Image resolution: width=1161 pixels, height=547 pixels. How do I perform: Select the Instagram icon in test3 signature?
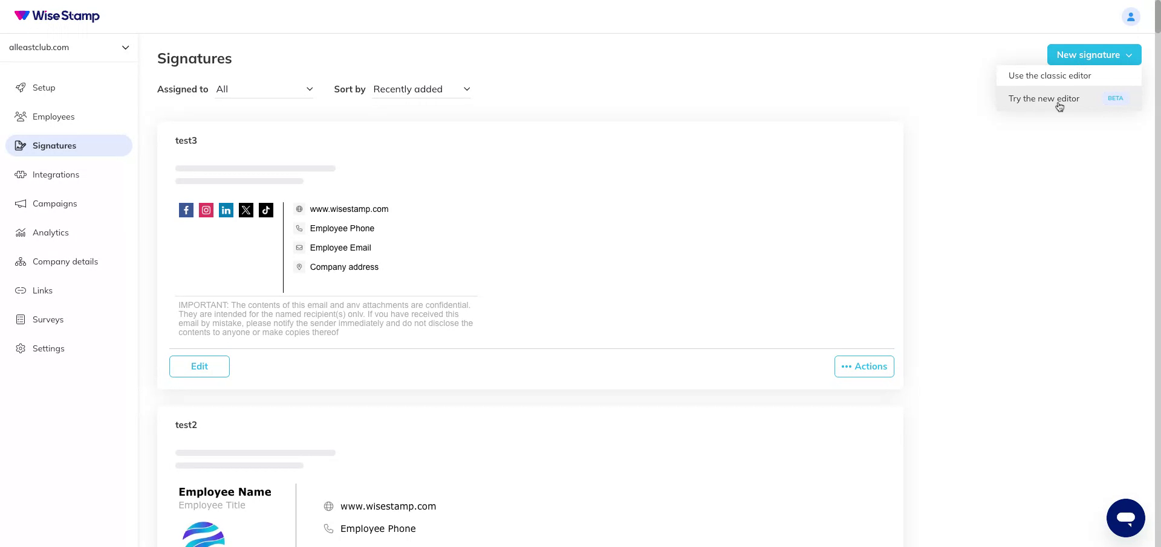click(206, 210)
